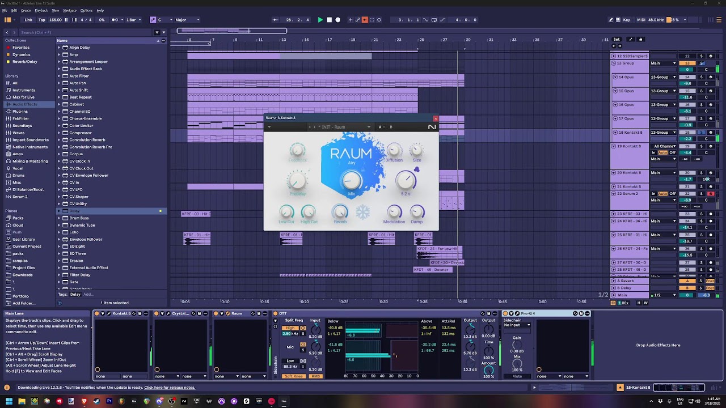Select Plug-Ins in the browser sidebar
Viewport: 726px width, 408px height.
coord(20,112)
